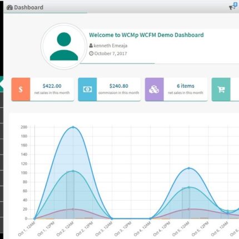Click chart peak point at 200
The height and width of the screenshot is (239, 239).
[x=73, y=127]
